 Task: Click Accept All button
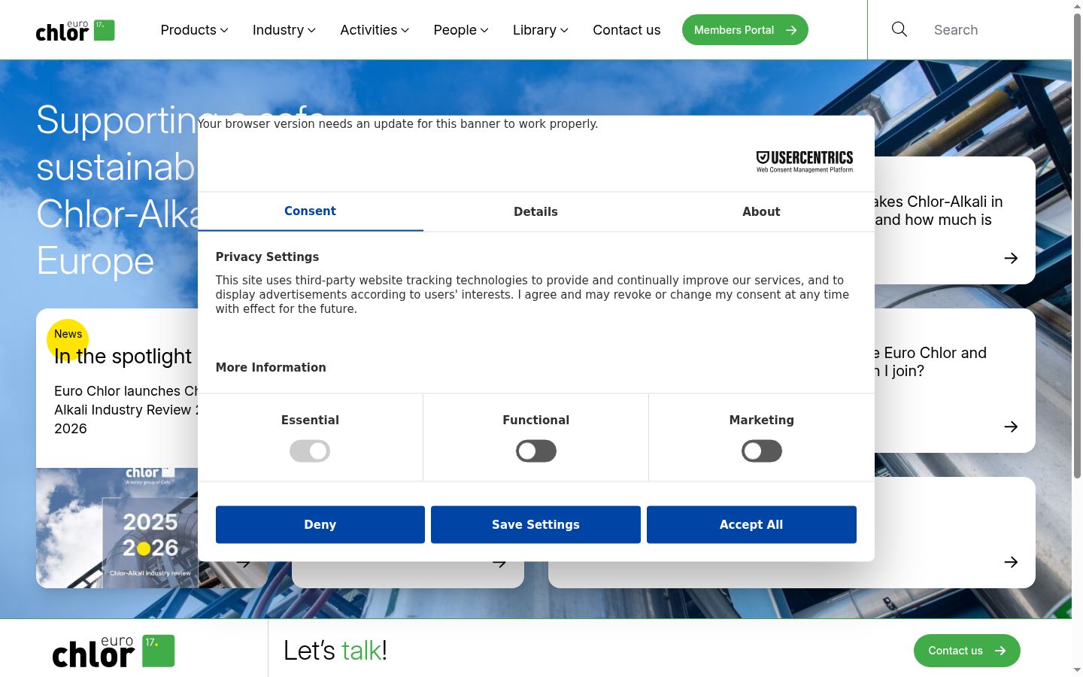(751, 524)
